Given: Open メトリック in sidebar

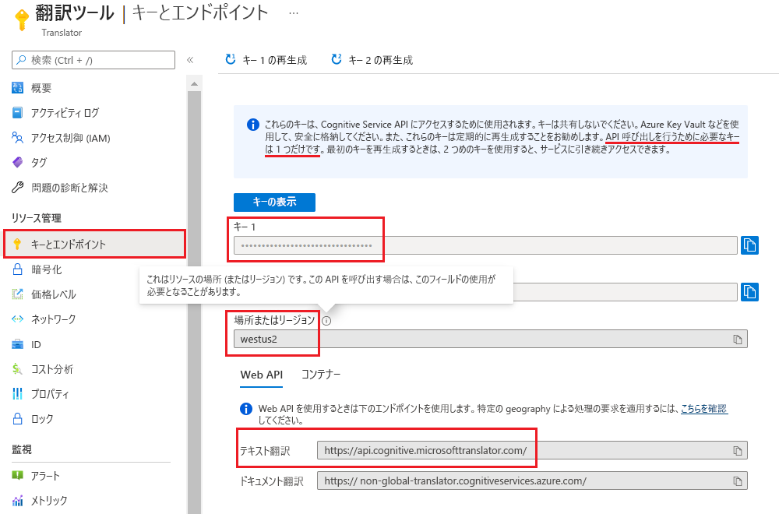Looking at the screenshot, I should click(x=48, y=501).
